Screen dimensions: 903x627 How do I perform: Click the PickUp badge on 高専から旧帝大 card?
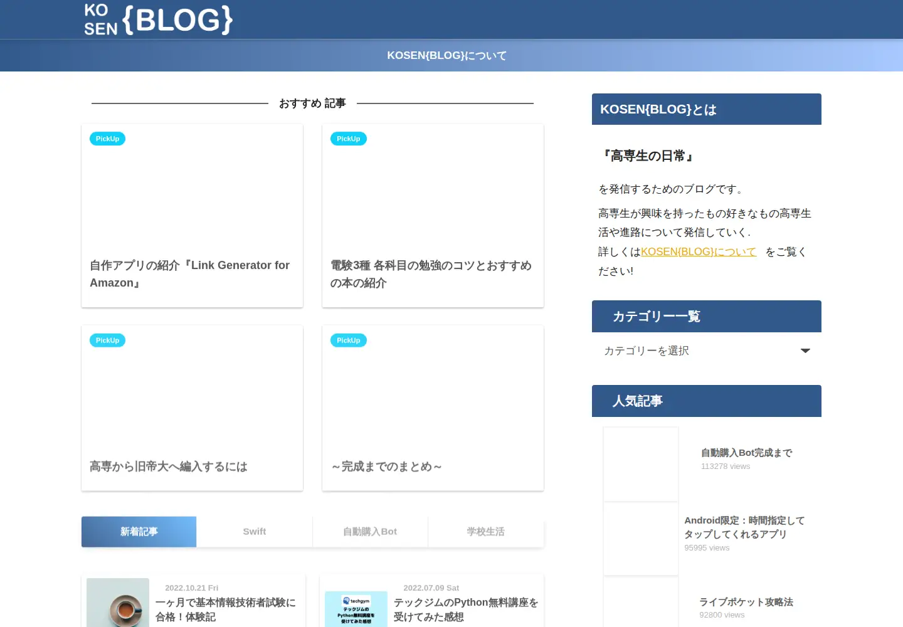tap(107, 340)
